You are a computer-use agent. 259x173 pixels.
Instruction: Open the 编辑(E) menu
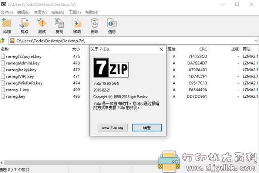pos(23,12)
